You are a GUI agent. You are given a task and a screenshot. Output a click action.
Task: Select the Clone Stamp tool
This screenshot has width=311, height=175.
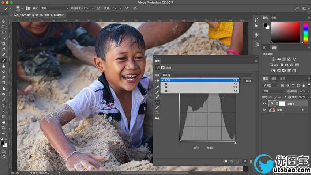pos(4,66)
